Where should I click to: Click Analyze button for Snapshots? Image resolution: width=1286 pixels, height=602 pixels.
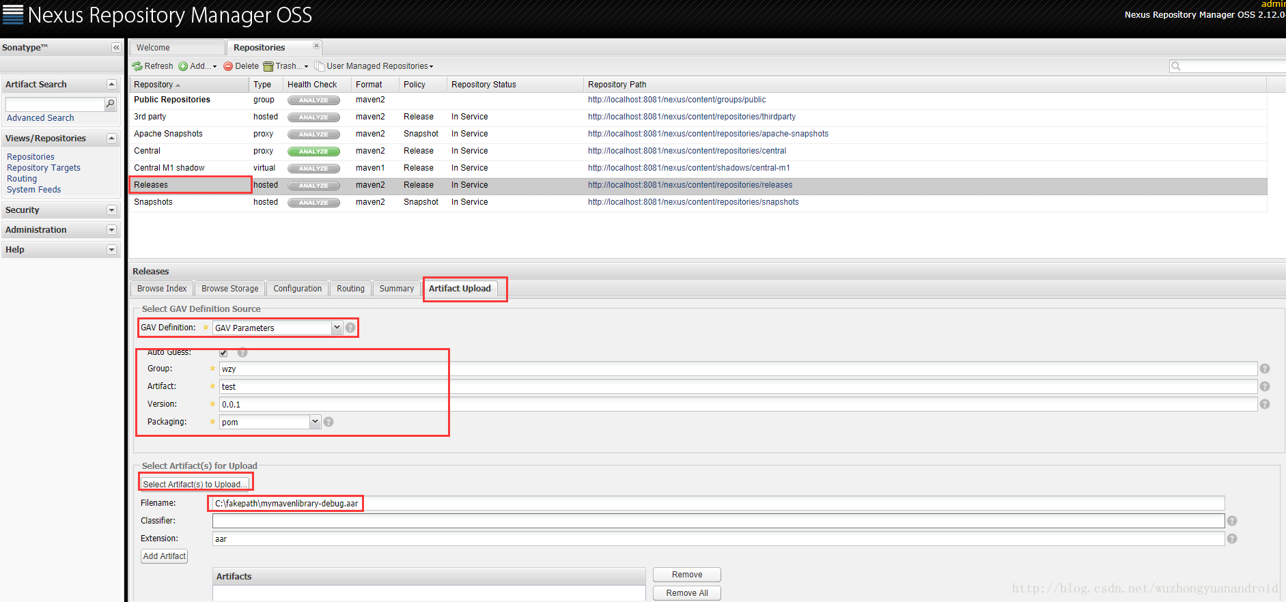[x=313, y=203]
